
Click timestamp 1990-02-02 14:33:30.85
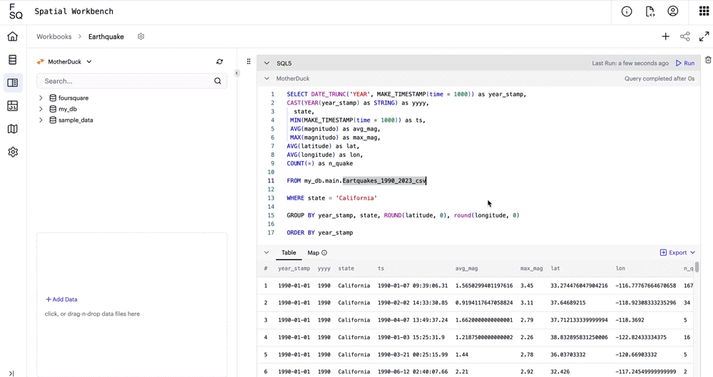412,303
